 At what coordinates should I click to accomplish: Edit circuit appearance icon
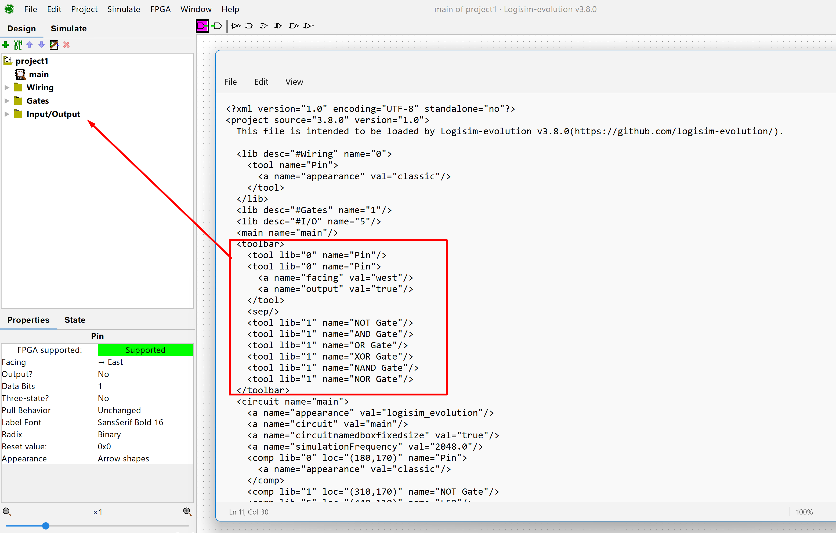[54, 45]
